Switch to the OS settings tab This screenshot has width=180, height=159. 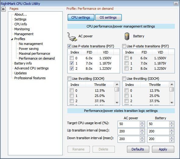click(x=108, y=17)
